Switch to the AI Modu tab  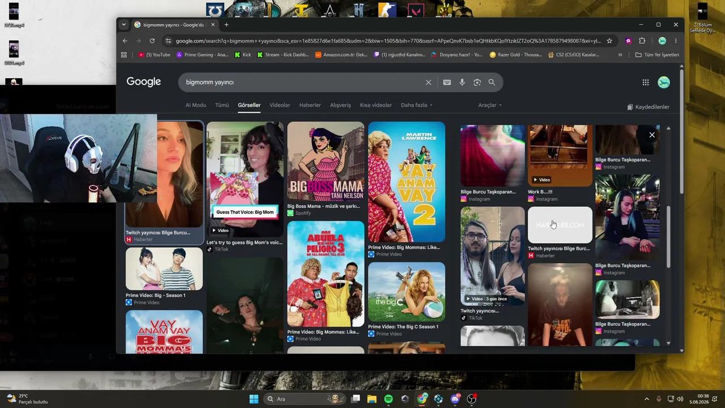pos(196,105)
